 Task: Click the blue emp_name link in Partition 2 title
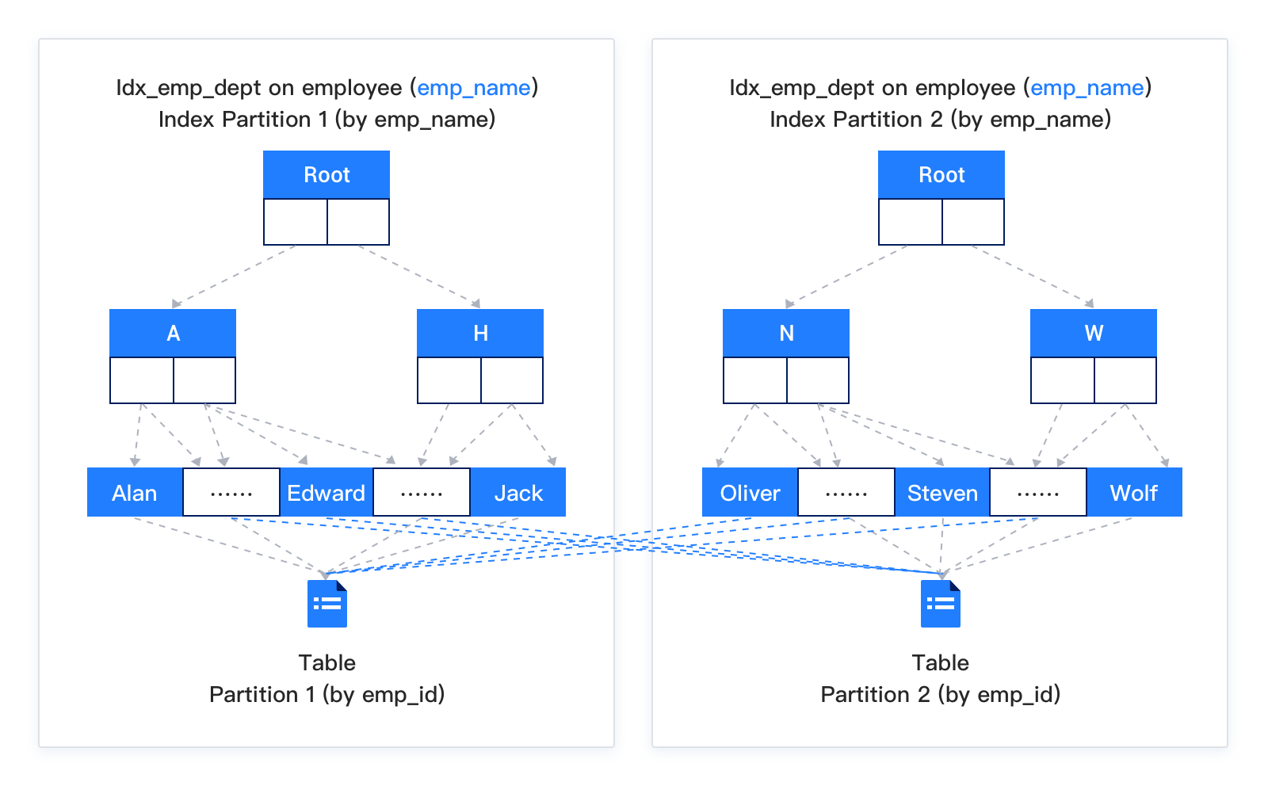tap(1087, 88)
